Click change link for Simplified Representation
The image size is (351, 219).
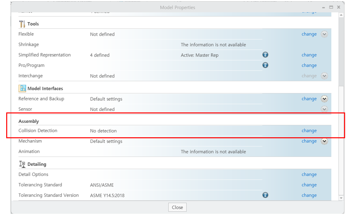pyautogui.click(x=309, y=55)
